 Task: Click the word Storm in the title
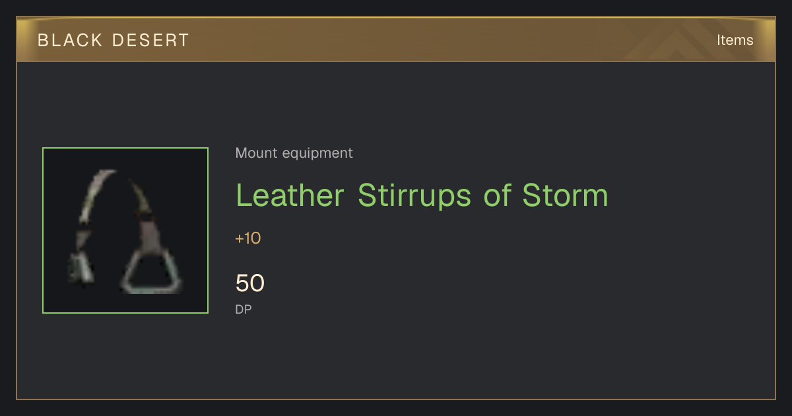tap(564, 195)
